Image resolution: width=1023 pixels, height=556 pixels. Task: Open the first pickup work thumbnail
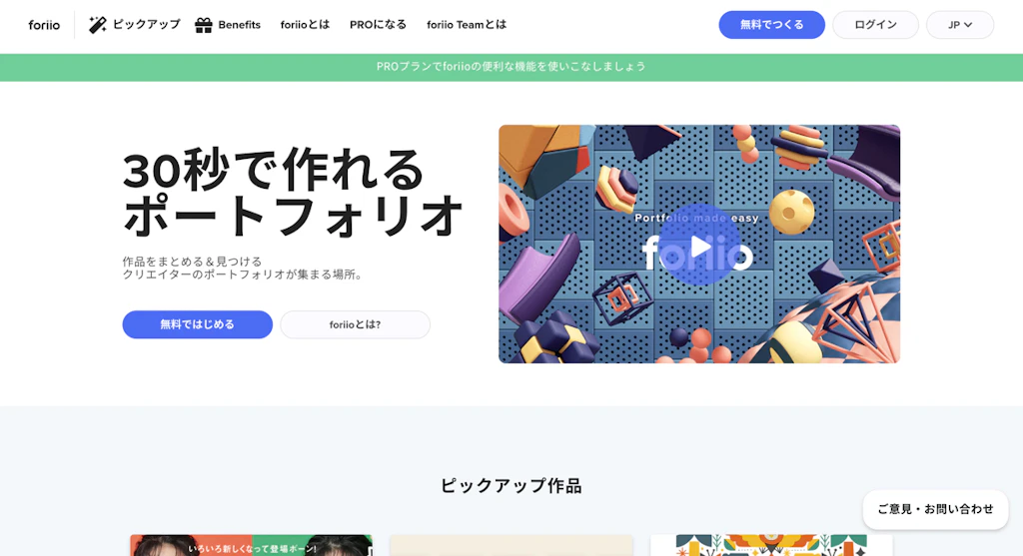tap(251, 546)
